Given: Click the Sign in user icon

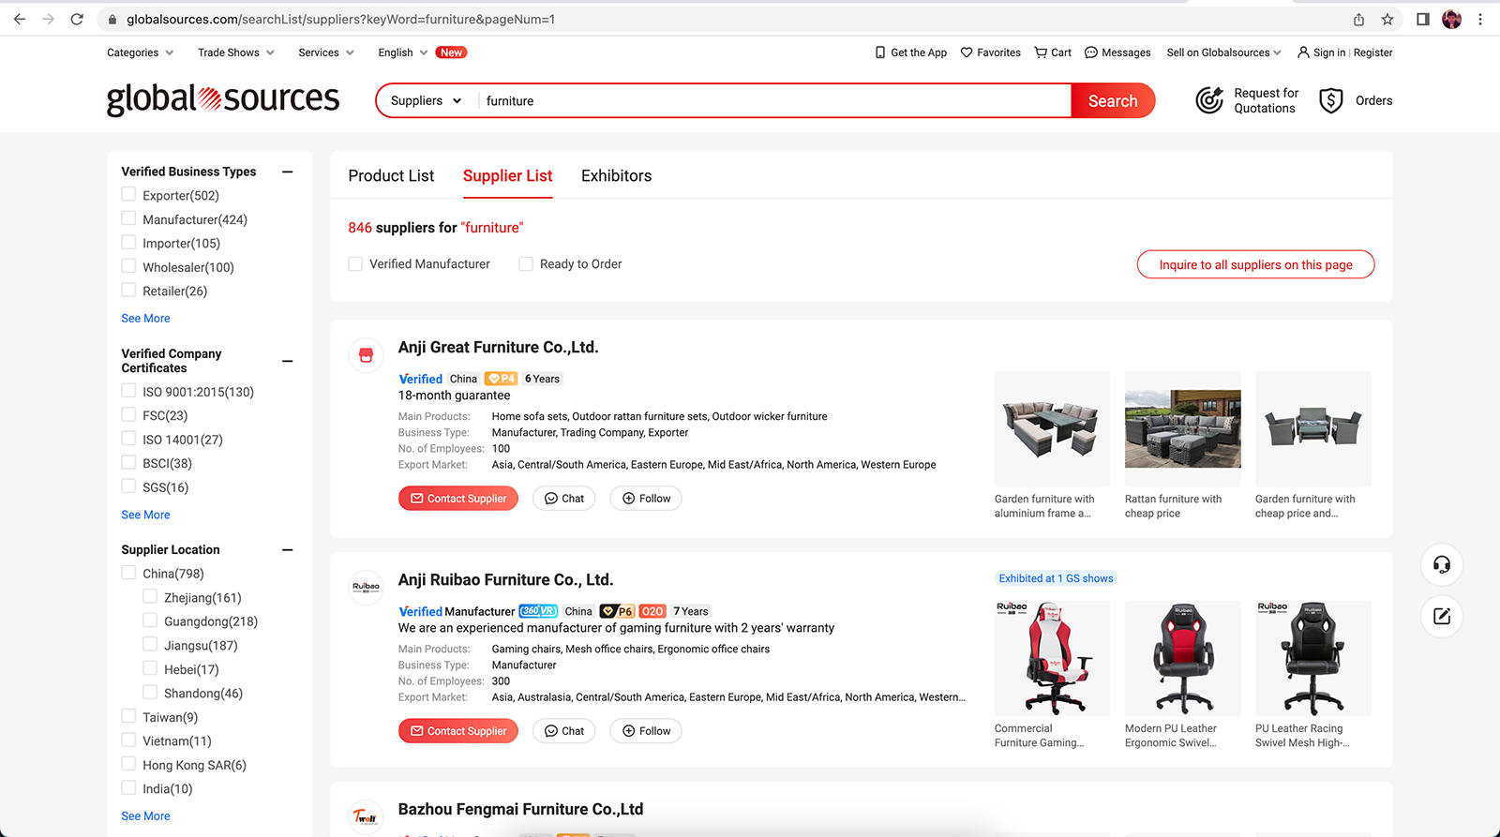Looking at the screenshot, I should [1303, 52].
